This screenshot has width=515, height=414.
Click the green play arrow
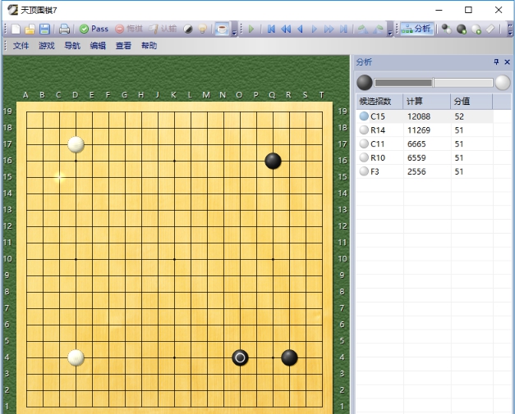(251, 30)
